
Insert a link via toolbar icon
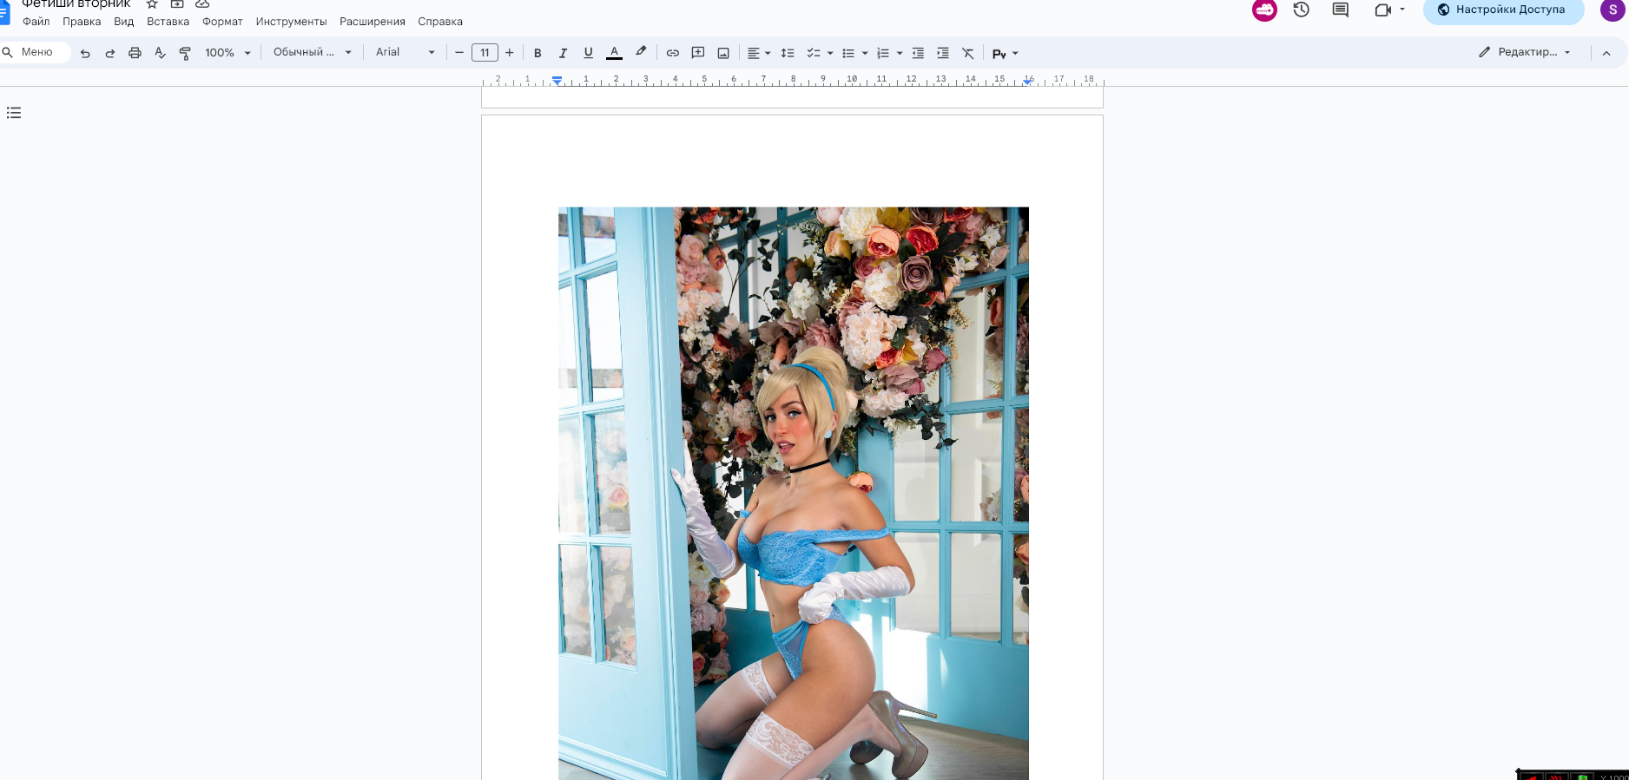point(672,53)
